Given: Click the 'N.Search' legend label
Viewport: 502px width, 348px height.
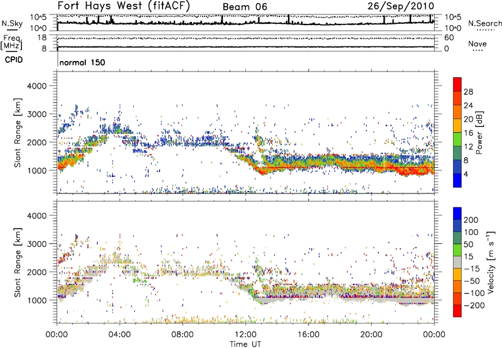Looking at the screenshot, I should [485, 23].
